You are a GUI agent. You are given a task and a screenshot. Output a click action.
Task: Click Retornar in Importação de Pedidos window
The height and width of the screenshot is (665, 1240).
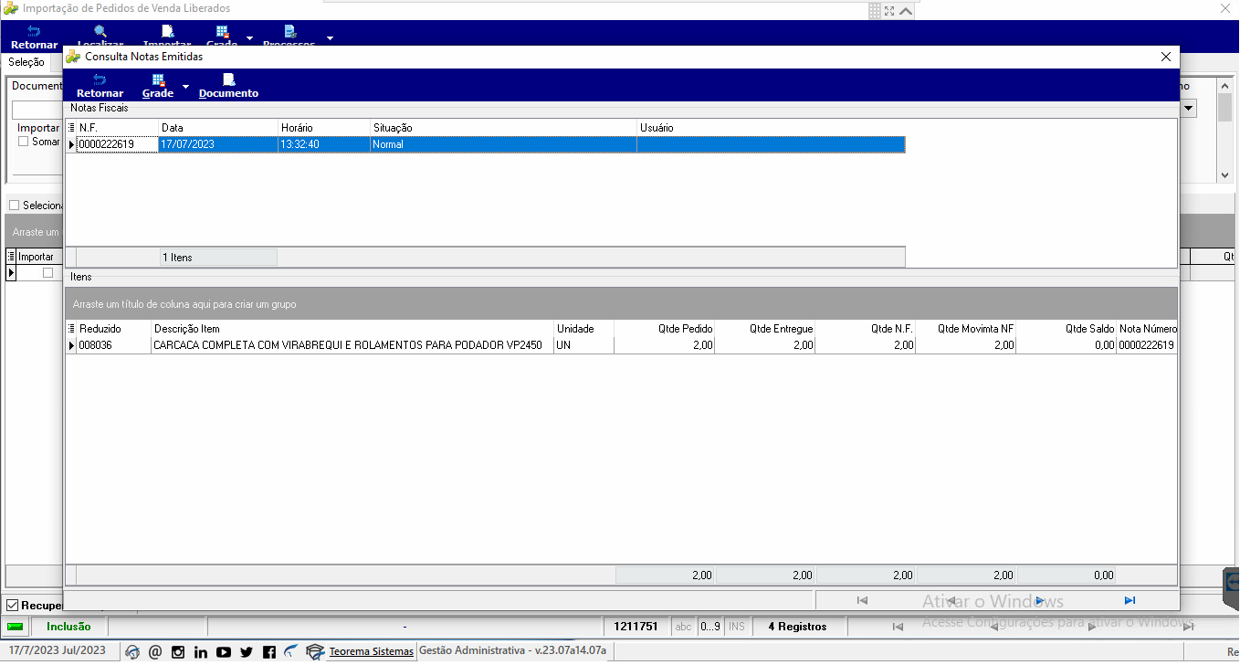click(x=34, y=37)
